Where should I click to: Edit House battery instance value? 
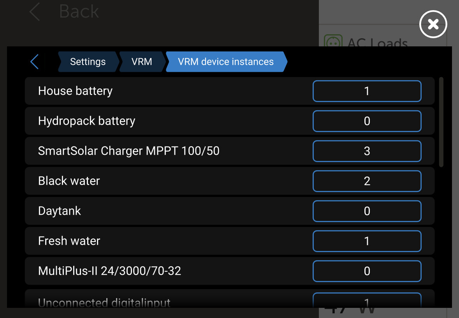click(367, 91)
